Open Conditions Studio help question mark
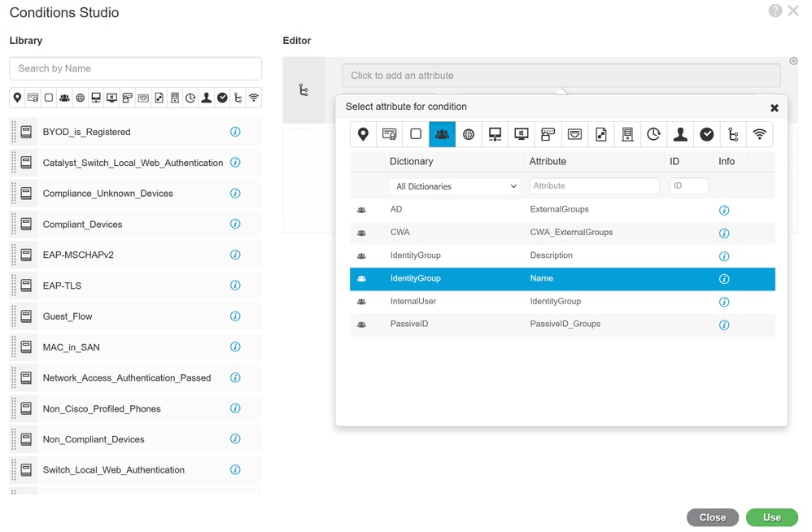The width and height of the screenshot is (812, 532). (775, 11)
